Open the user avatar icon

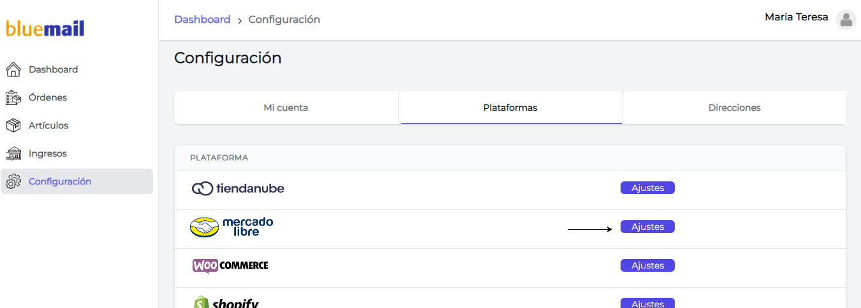pos(846,20)
